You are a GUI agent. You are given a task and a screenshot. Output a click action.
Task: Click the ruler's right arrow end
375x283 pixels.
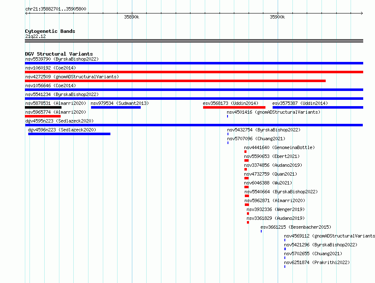point(362,13)
